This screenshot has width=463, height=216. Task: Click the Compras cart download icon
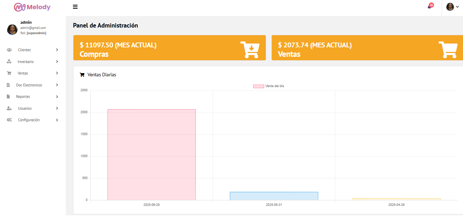click(250, 49)
